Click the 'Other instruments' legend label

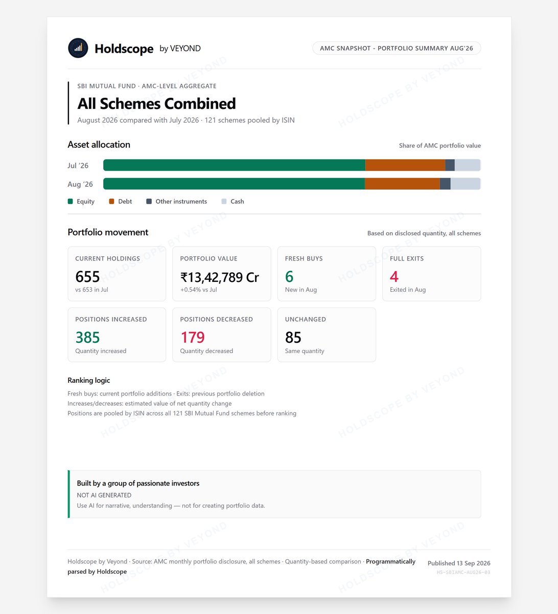pos(181,202)
